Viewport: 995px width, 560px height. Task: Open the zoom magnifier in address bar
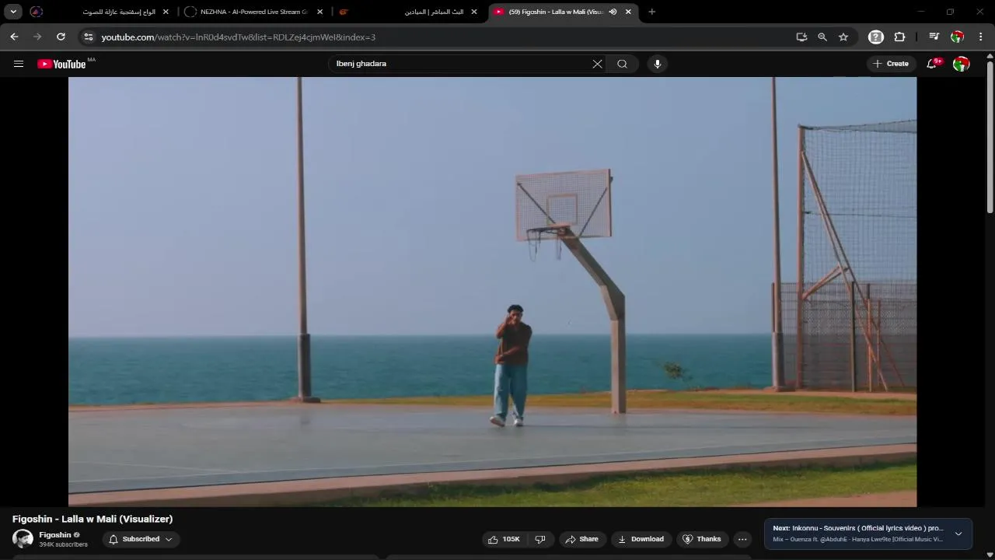tap(822, 37)
